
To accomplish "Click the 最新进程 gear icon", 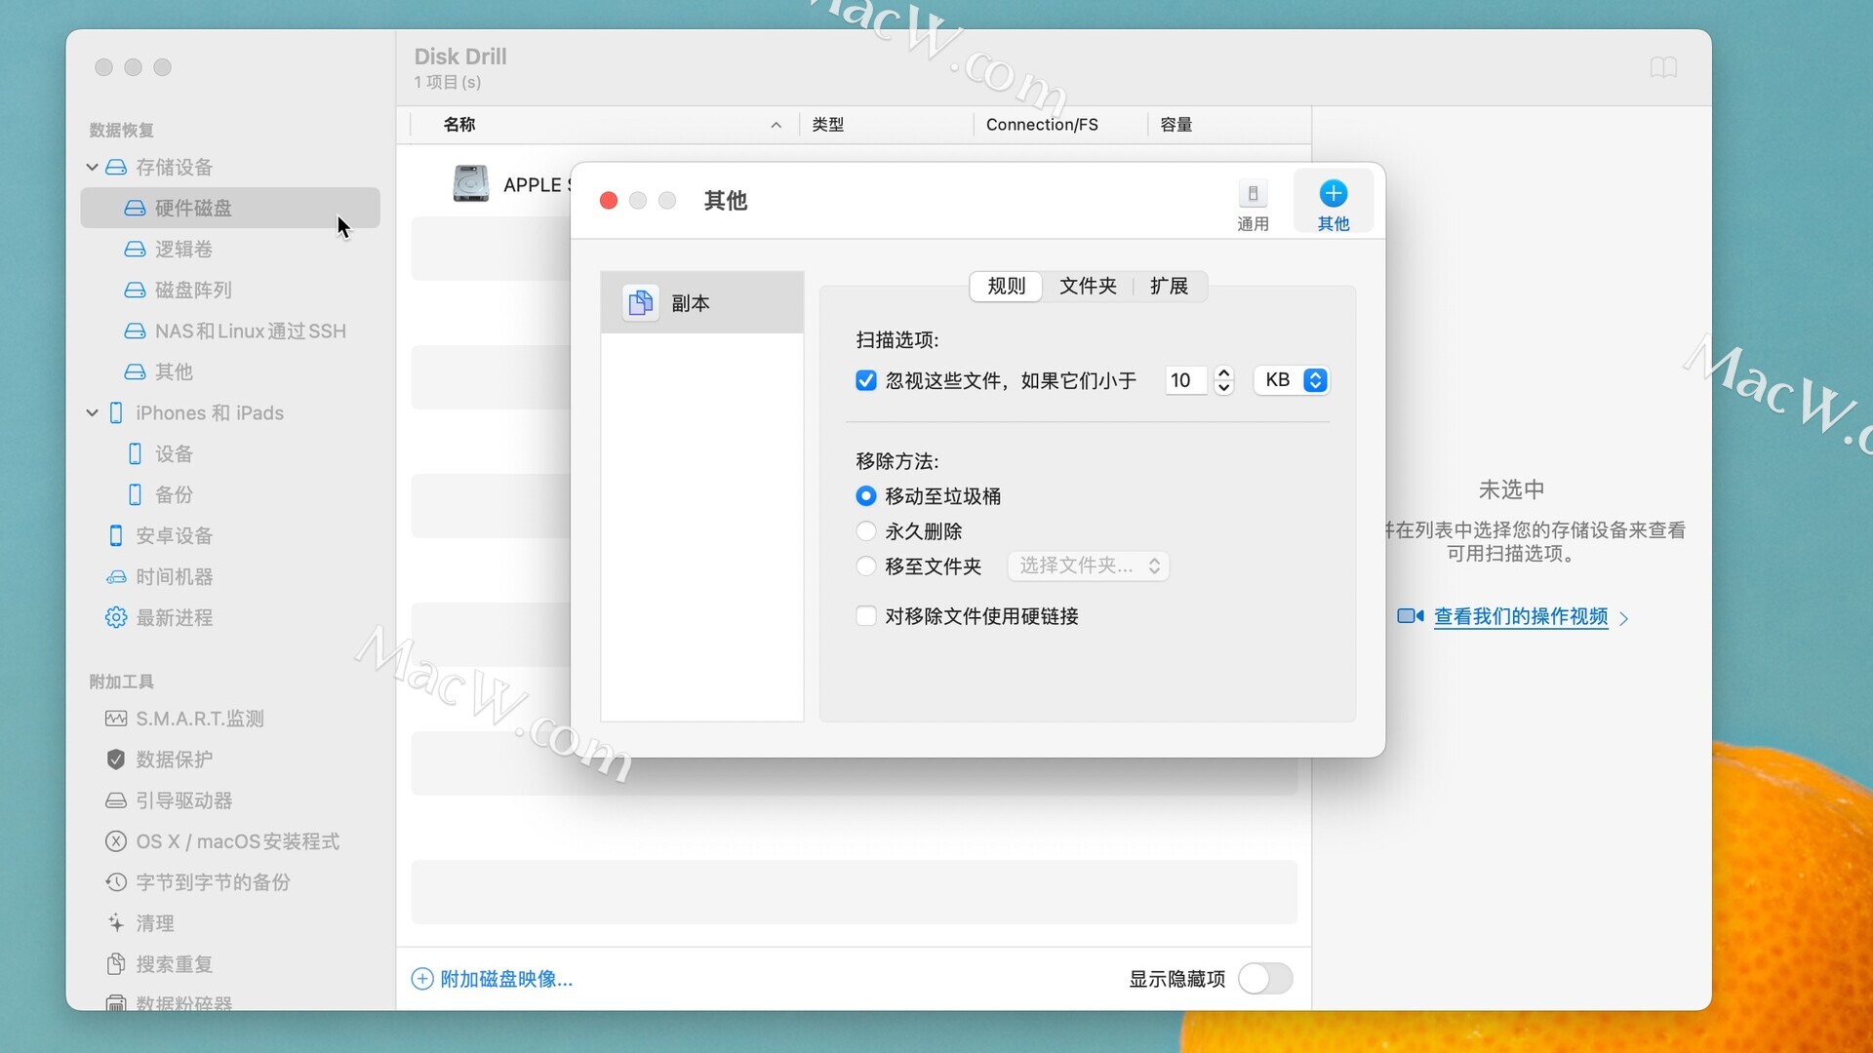I will click(x=115, y=617).
